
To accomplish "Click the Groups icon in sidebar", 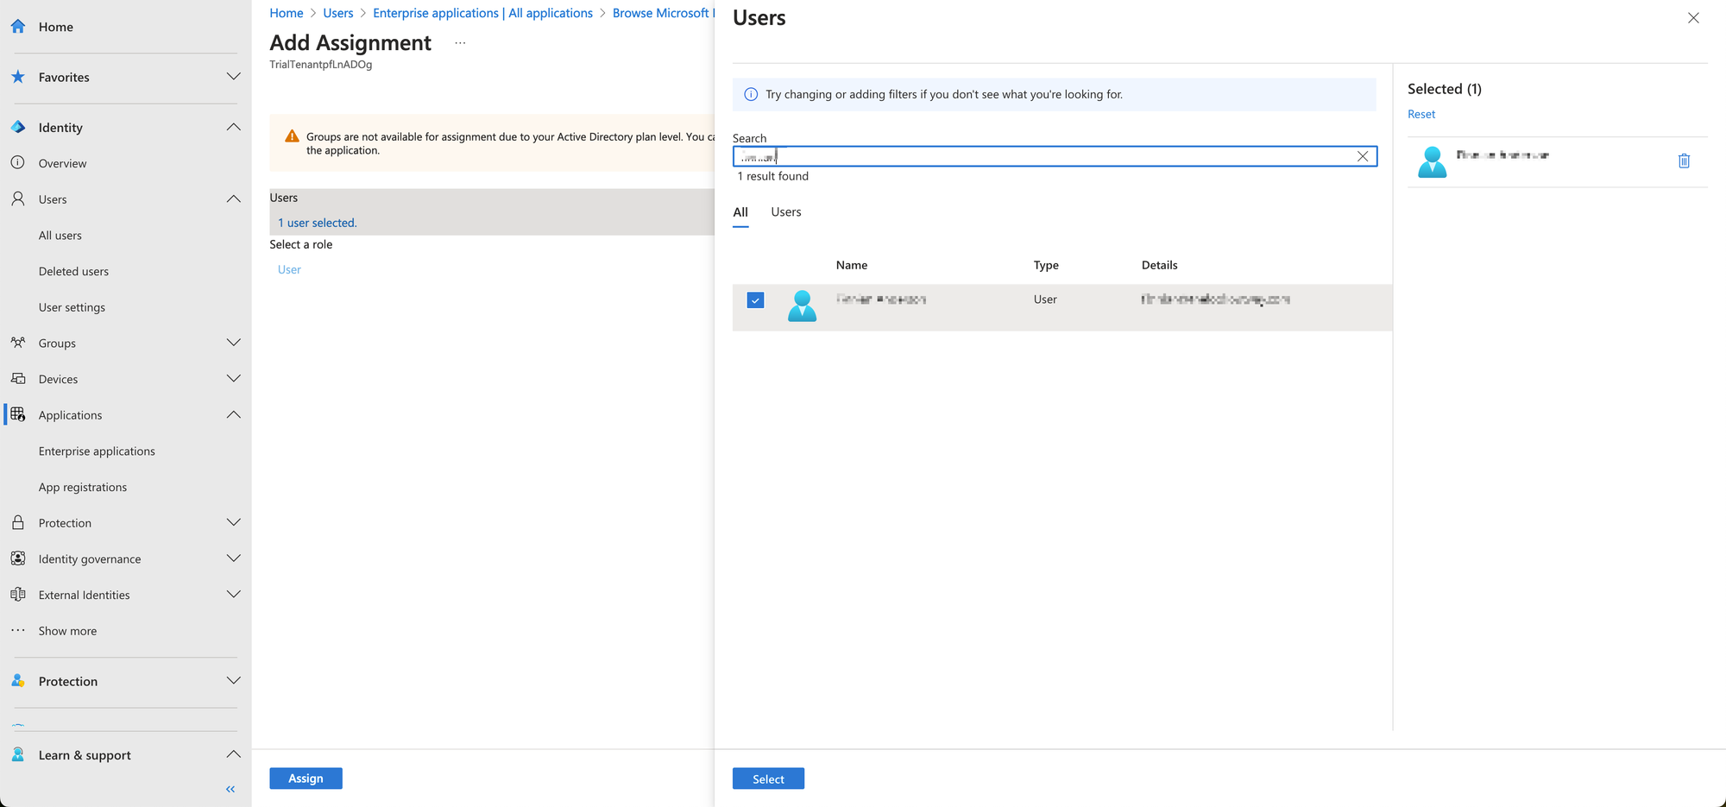I will point(18,343).
